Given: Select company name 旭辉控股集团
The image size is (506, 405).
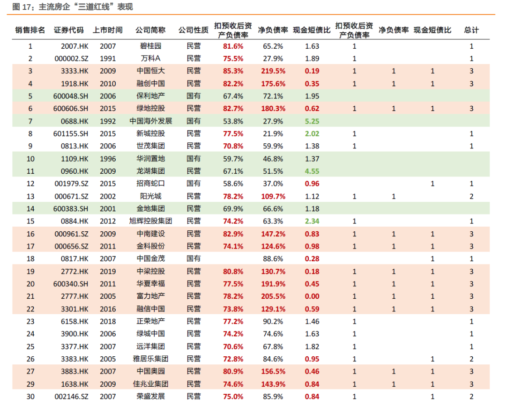Looking at the screenshot, I should click(151, 221).
